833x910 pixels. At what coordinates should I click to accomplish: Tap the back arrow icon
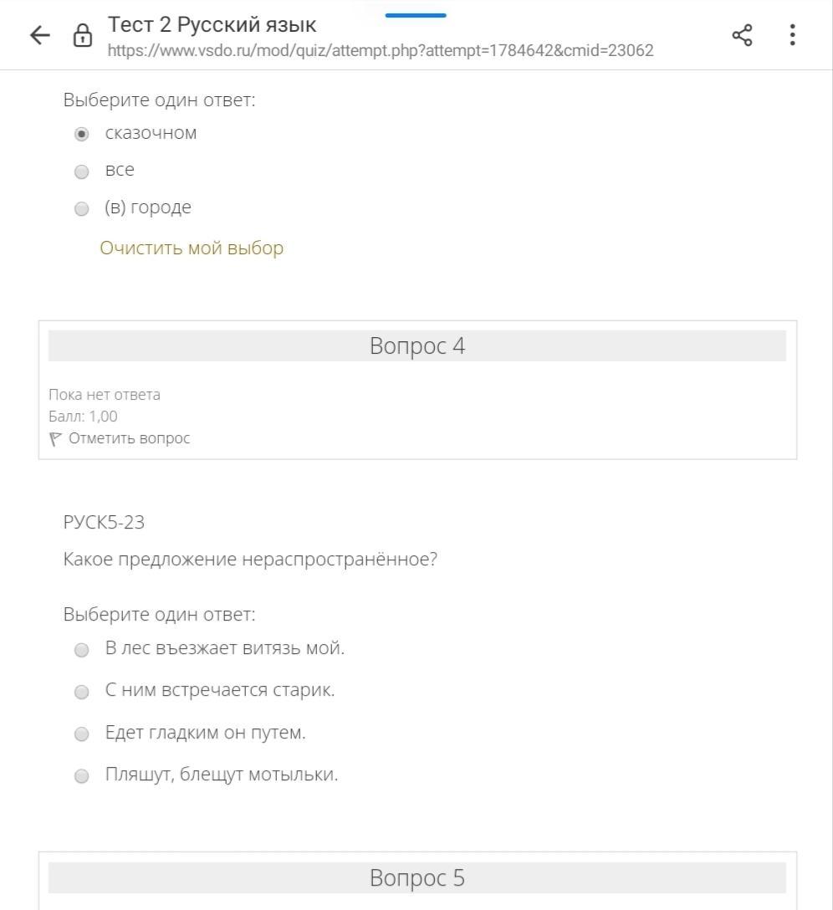[x=39, y=35]
